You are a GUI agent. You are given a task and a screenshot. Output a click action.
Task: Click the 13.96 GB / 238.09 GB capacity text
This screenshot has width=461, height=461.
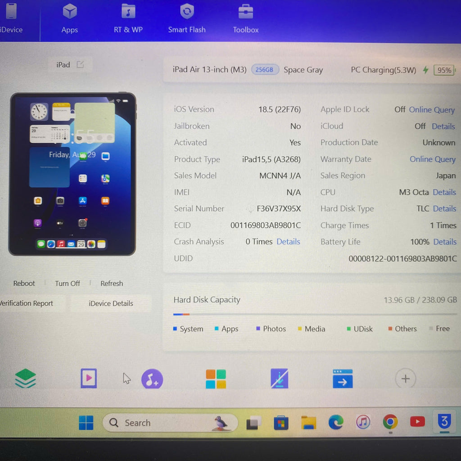(420, 300)
